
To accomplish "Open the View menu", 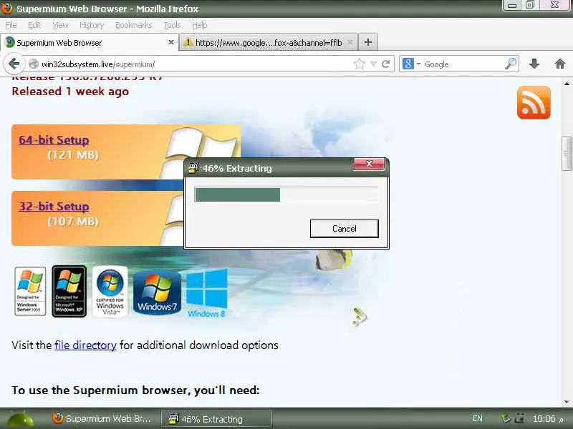I will tap(60, 25).
